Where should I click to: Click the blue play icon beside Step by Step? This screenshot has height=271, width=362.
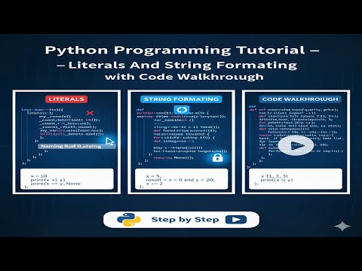(x=236, y=220)
